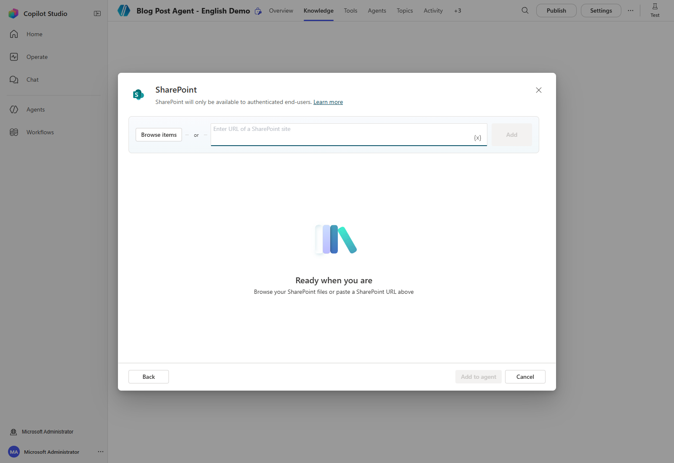Switch to the Activity tab

pyautogui.click(x=433, y=11)
